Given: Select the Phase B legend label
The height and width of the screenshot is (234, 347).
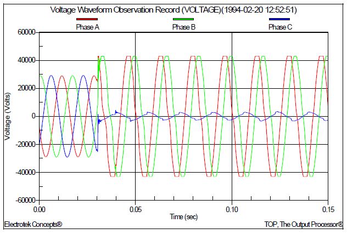Looking at the screenshot, I should pos(183,27).
